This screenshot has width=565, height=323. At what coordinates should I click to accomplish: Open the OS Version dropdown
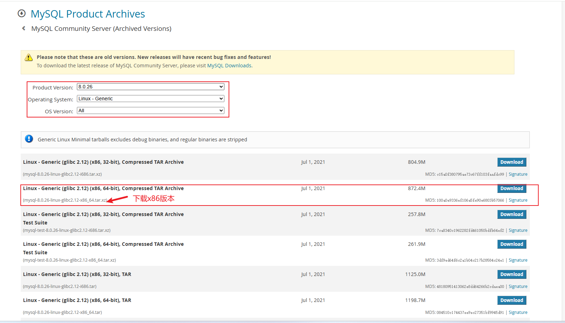pyautogui.click(x=150, y=110)
